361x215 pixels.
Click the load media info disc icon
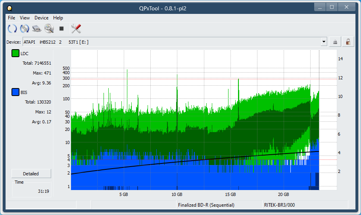tap(25, 29)
